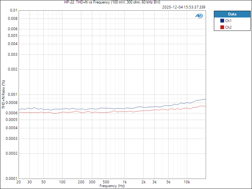Click the timestamp 2020-12-04 15:53:37.339

(x=184, y=7)
